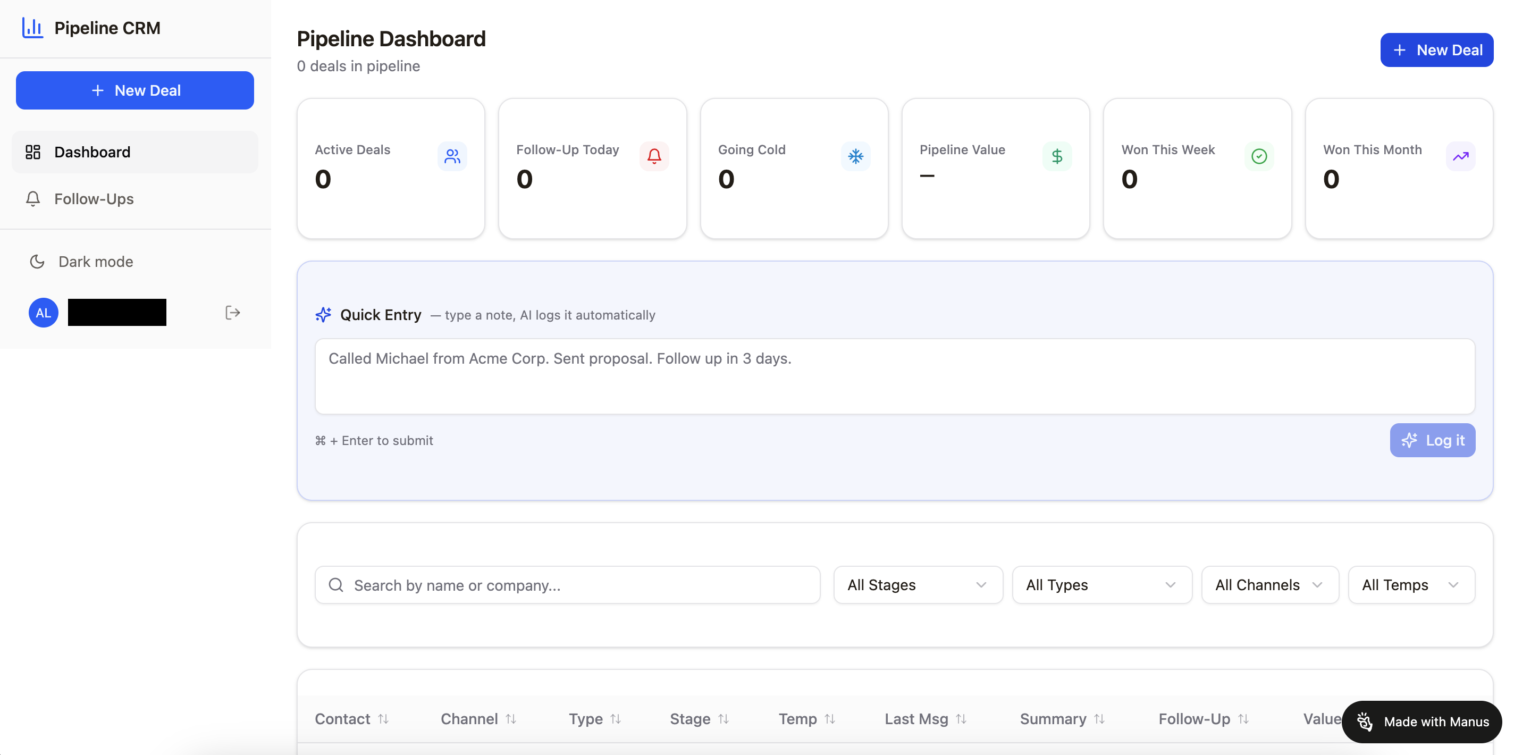1514x755 pixels.
Task: Open the All Channels dropdown
Action: [1269, 584]
